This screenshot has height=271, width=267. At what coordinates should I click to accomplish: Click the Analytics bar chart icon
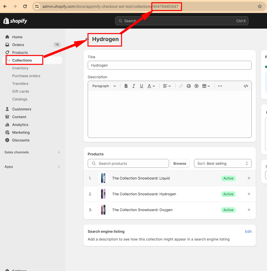pyautogui.click(x=7, y=125)
